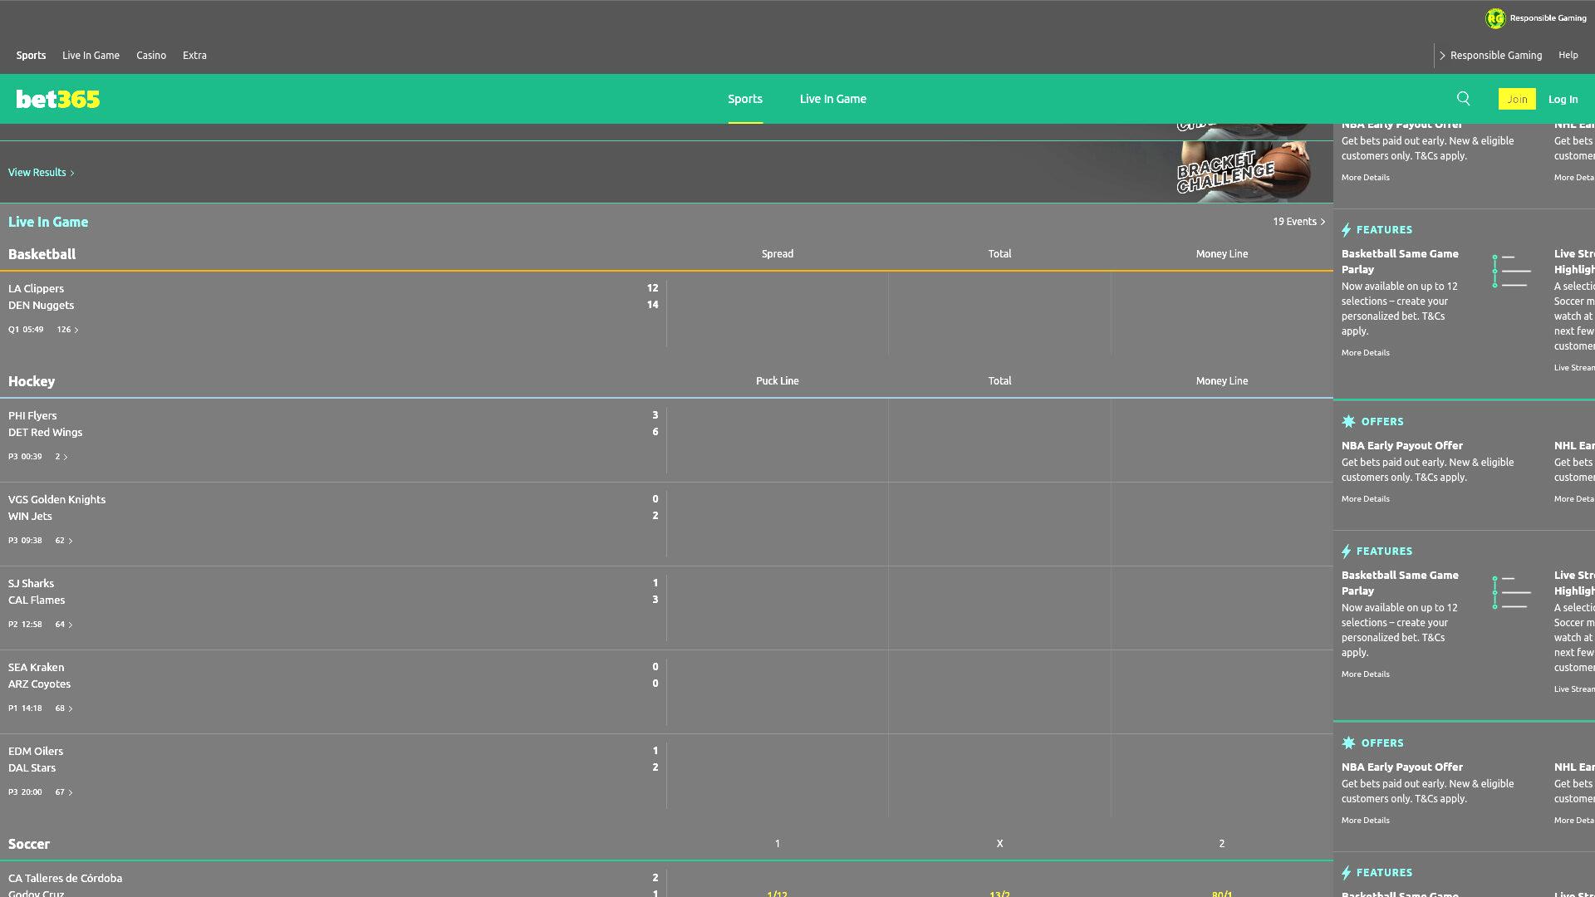Select the ARZ Coyotes row
The height and width of the screenshot is (897, 1595).
coord(39,684)
